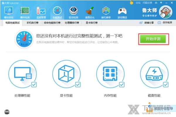Viewport: 176px width, 117px height.
Task: Click the round badge icon in the bottom corner
Action: (7, 112)
